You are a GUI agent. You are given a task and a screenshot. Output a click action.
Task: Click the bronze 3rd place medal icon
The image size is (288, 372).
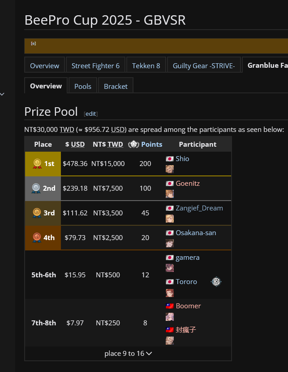click(x=37, y=213)
